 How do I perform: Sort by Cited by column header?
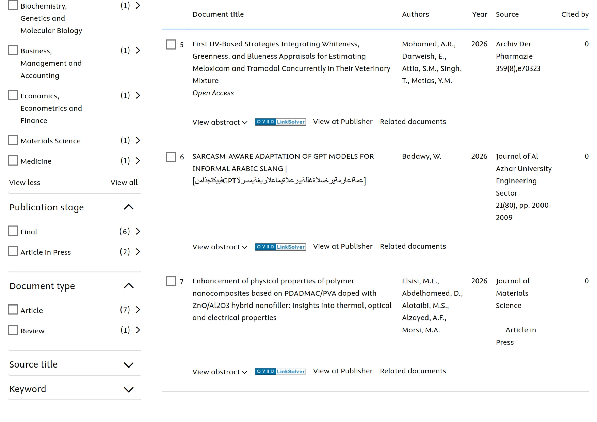coord(575,14)
